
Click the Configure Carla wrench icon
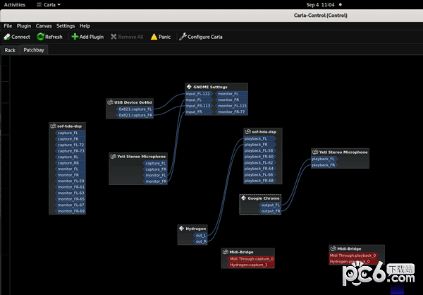click(x=183, y=37)
